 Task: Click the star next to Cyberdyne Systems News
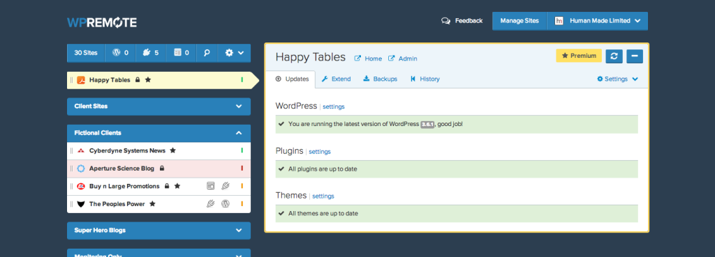[x=172, y=150]
